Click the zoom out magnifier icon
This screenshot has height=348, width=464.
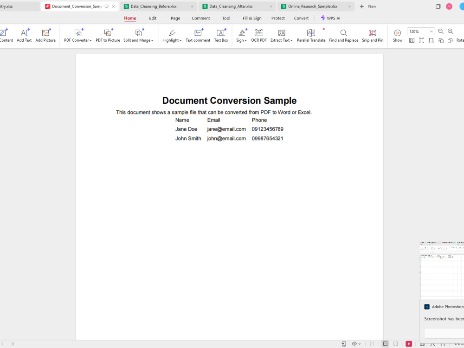(441, 32)
